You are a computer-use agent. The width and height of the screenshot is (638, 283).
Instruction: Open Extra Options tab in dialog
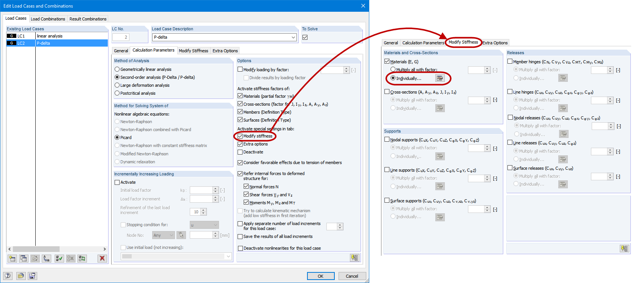coord(225,51)
